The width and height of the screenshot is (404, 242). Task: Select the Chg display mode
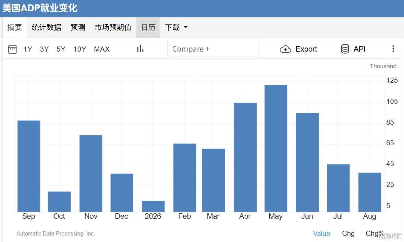tap(348, 233)
